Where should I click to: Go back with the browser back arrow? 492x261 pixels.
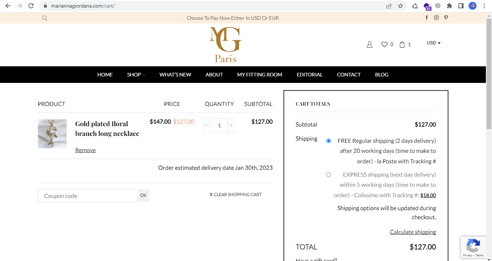pyautogui.click(x=8, y=6)
